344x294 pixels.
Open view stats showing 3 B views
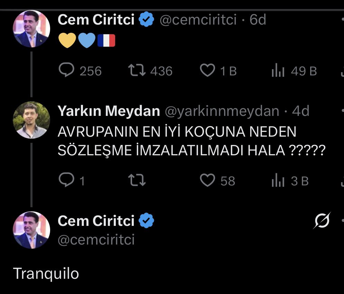[x=278, y=181]
